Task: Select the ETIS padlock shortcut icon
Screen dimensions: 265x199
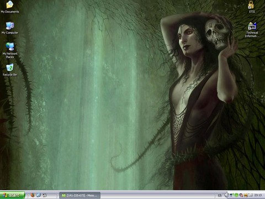Action: click(x=252, y=7)
